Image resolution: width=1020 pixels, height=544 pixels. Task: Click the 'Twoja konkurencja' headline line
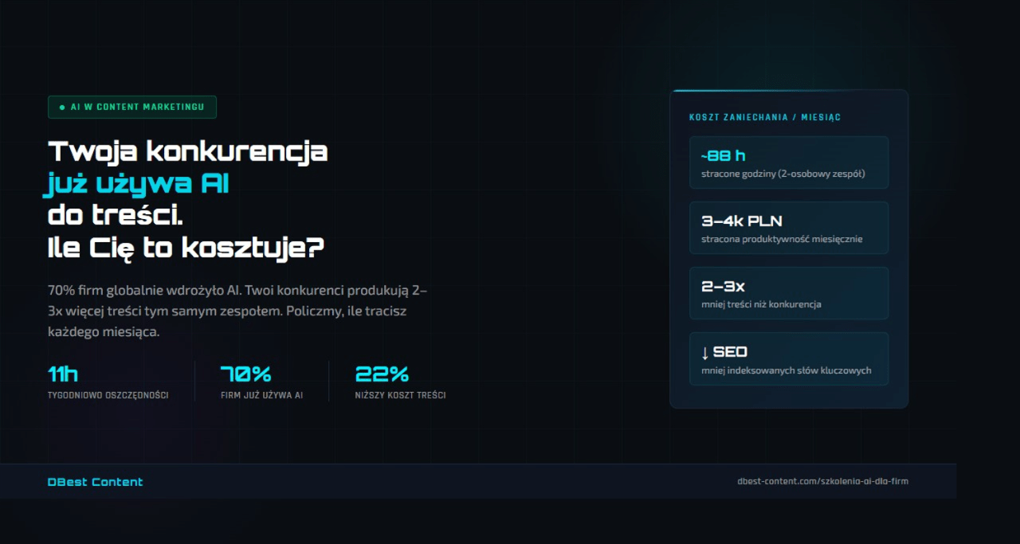[188, 151]
